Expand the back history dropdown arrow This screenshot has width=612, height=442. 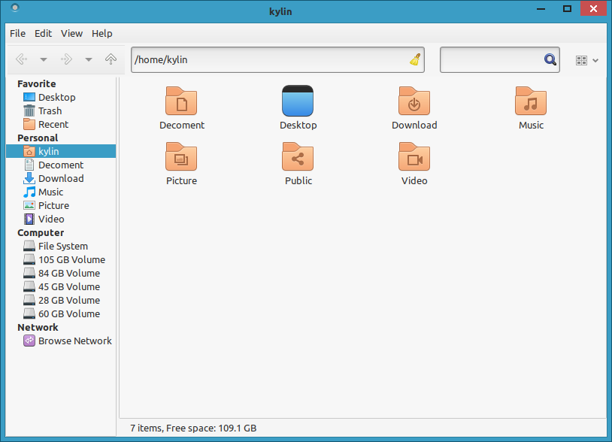44,59
